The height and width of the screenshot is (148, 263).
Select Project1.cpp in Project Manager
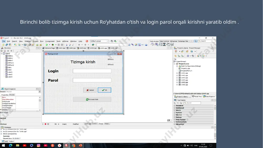(185, 68)
